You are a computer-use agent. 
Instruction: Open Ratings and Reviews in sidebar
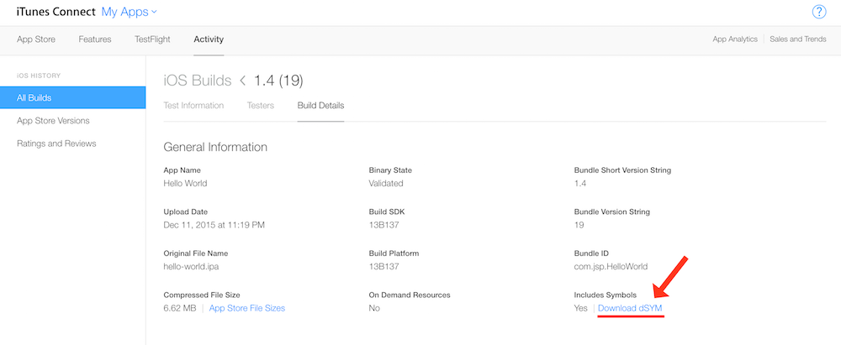click(x=56, y=144)
